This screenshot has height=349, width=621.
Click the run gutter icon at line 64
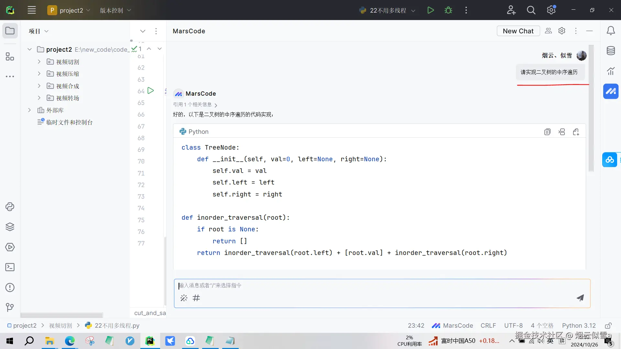pyautogui.click(x=151, y=91)
